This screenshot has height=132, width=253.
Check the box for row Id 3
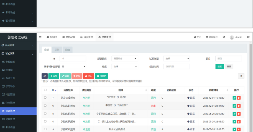45,129
